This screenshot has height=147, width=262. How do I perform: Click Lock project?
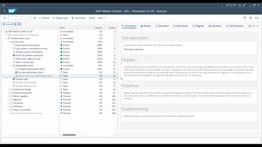(x=78, y=18)
